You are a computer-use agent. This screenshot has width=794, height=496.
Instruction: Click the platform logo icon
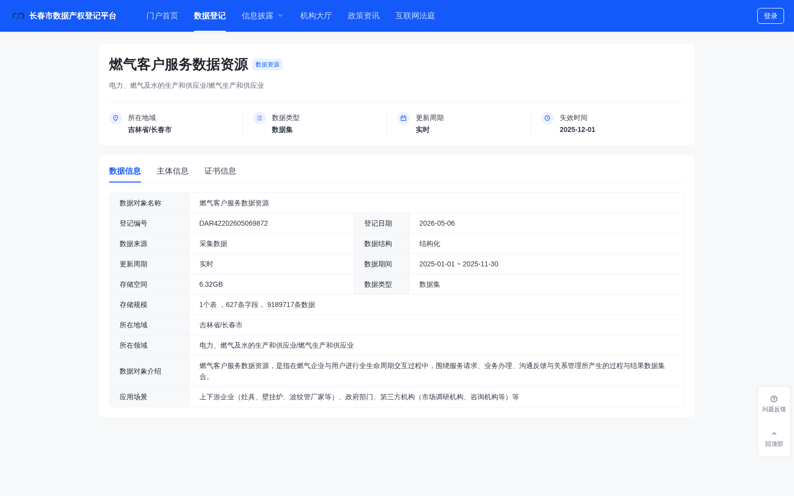[x=18, y=16]
